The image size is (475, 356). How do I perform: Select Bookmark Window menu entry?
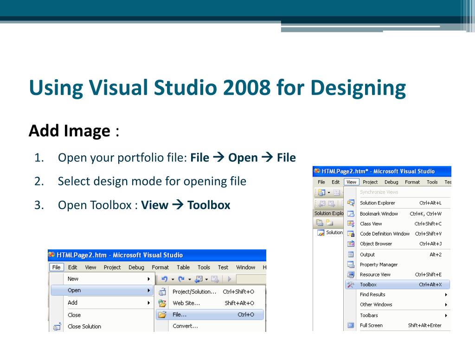coord(398,214)
